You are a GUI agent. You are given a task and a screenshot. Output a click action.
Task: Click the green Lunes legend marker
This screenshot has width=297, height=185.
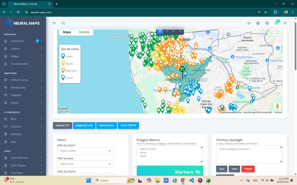click(x=63, y=56)
